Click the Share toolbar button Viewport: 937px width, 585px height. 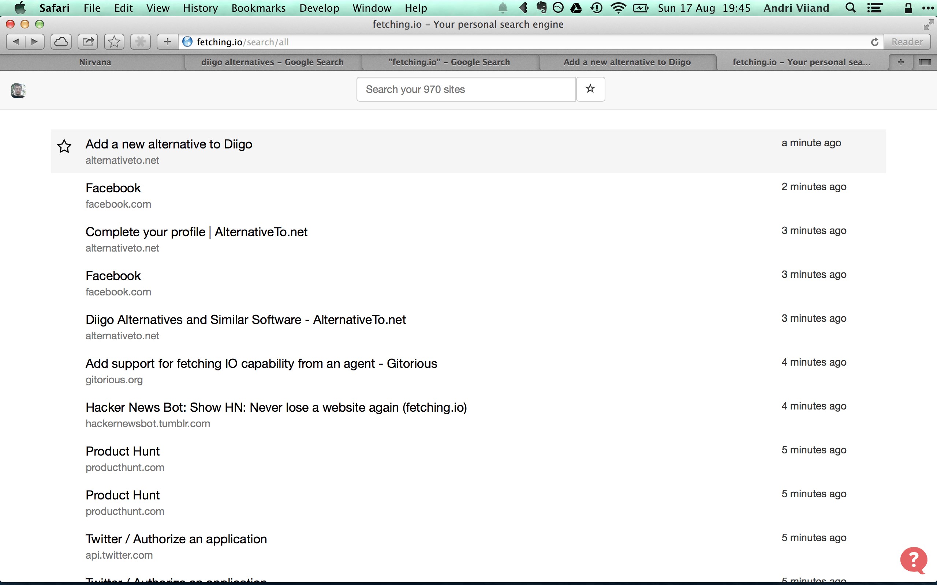click(x=88, y=42)
